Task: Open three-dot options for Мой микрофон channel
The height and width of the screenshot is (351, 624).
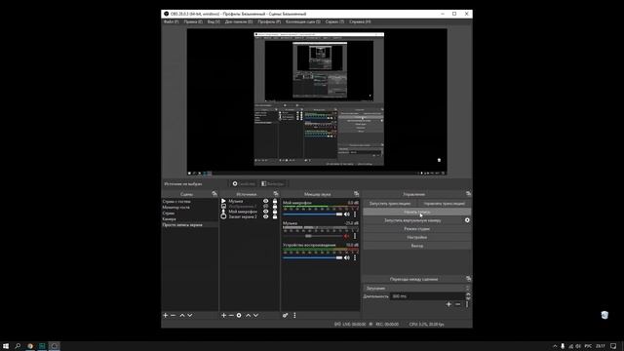Action: coord(355,214)
